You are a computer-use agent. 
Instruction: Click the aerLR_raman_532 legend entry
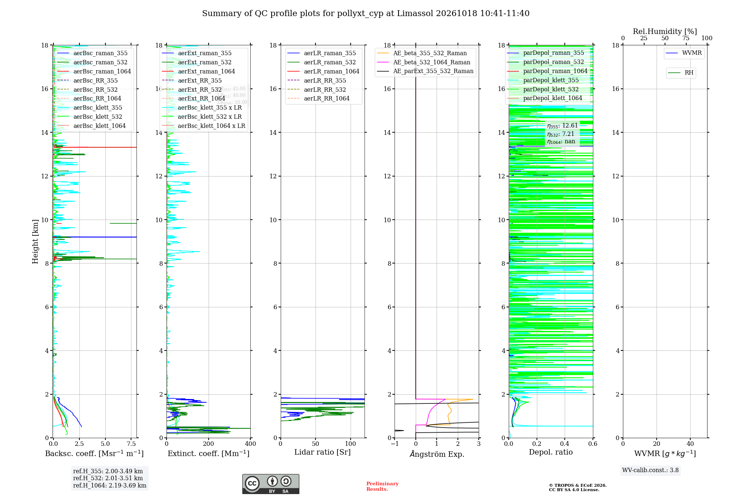[321, 62]
